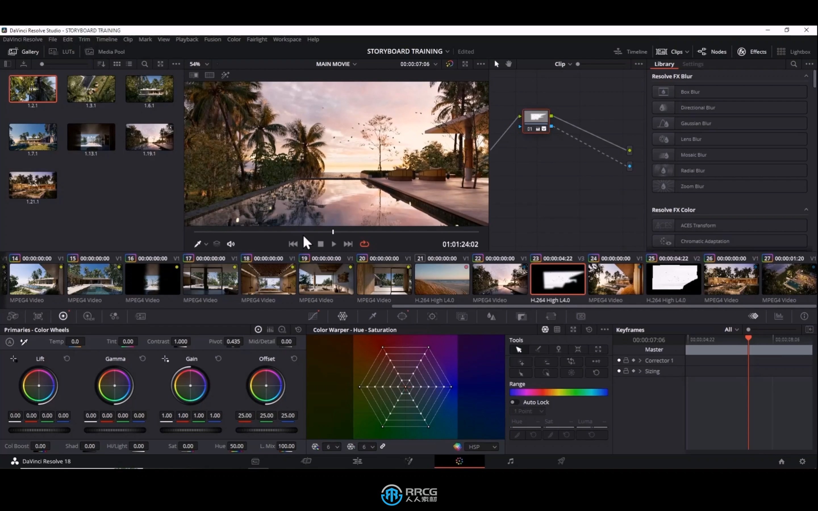Open the 3D stereoscopic palette
The image size is (818, 511).
pyautogui.click(x=581, y=316)
